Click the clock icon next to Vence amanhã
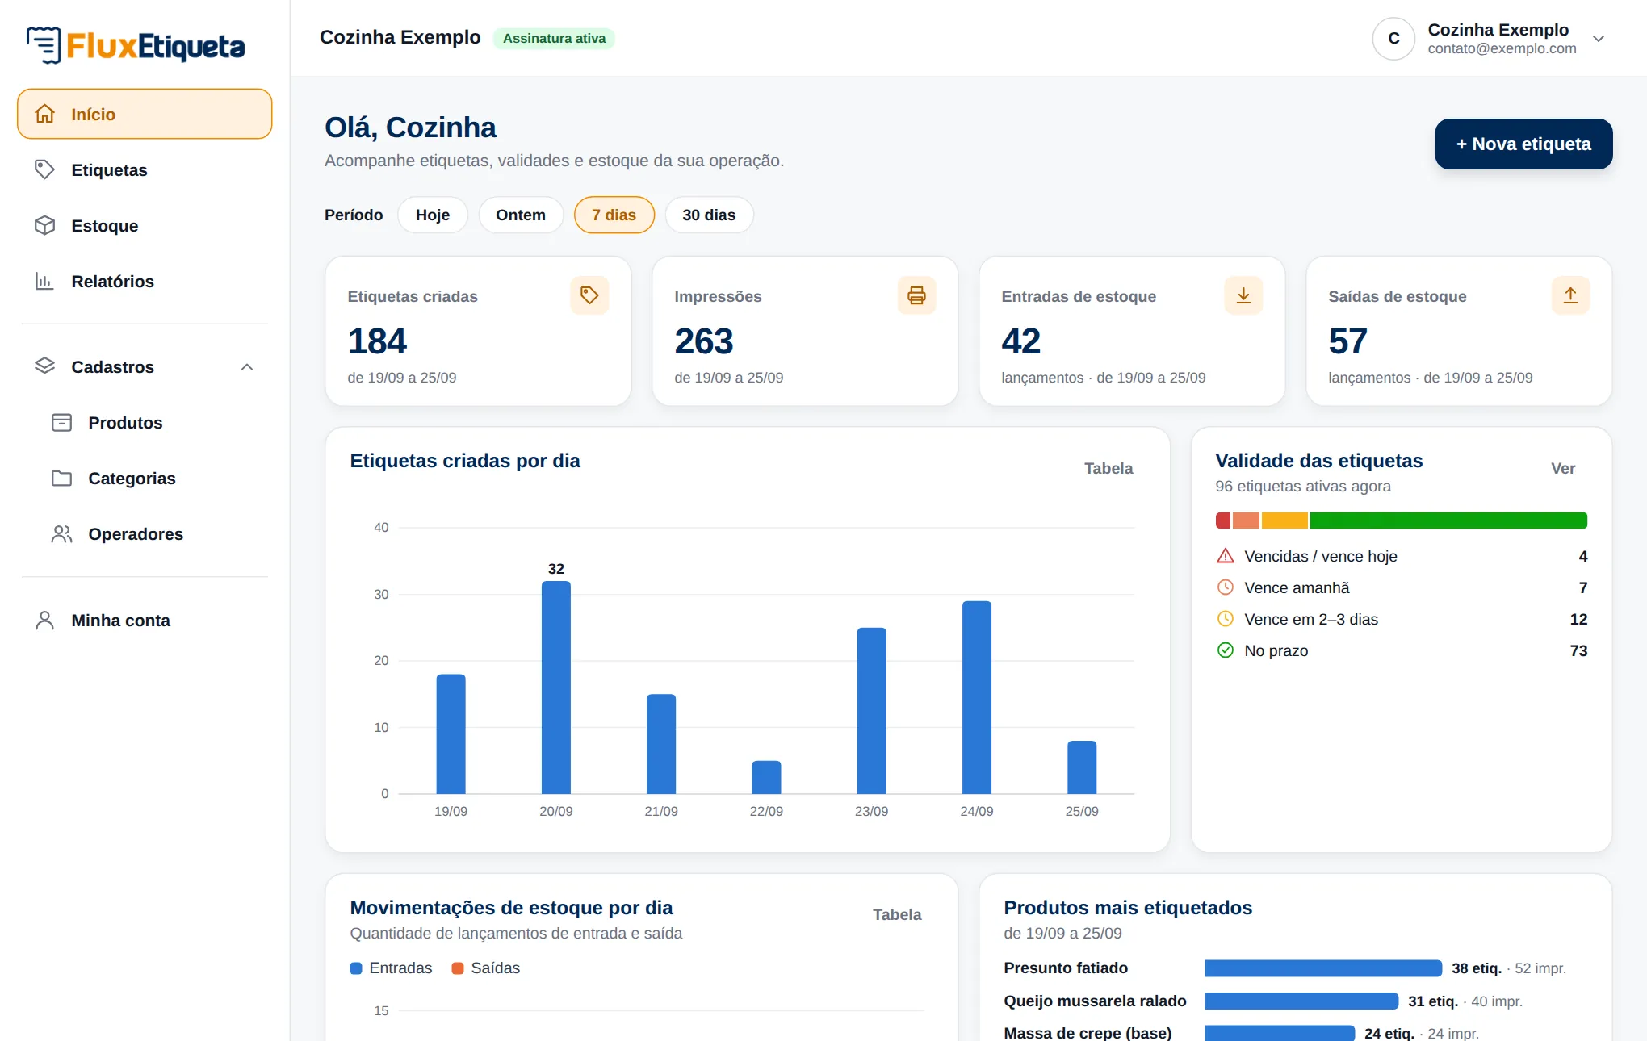The image size is (1647, 1041). coord(1225,587)
